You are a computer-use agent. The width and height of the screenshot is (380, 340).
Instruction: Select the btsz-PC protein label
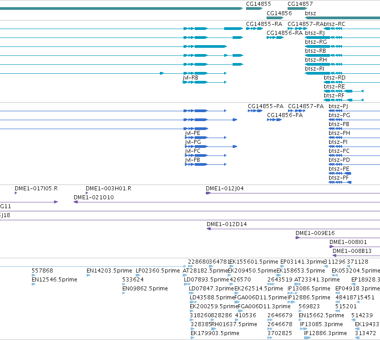pyautogui.click(x=339, y=151)
